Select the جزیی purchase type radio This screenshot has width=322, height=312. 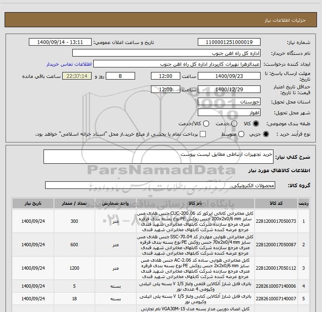click(x=266, y=134)
